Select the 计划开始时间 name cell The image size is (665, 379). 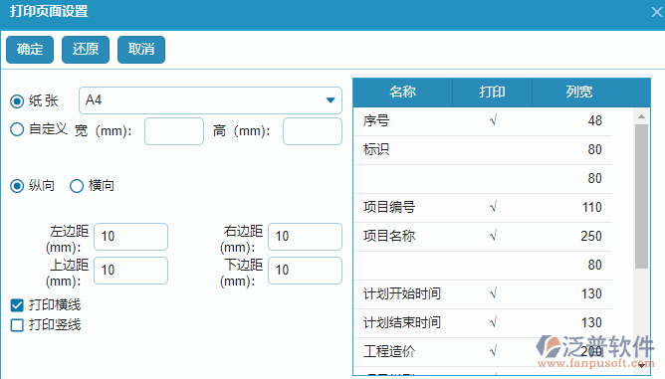[x=402, y=294]
